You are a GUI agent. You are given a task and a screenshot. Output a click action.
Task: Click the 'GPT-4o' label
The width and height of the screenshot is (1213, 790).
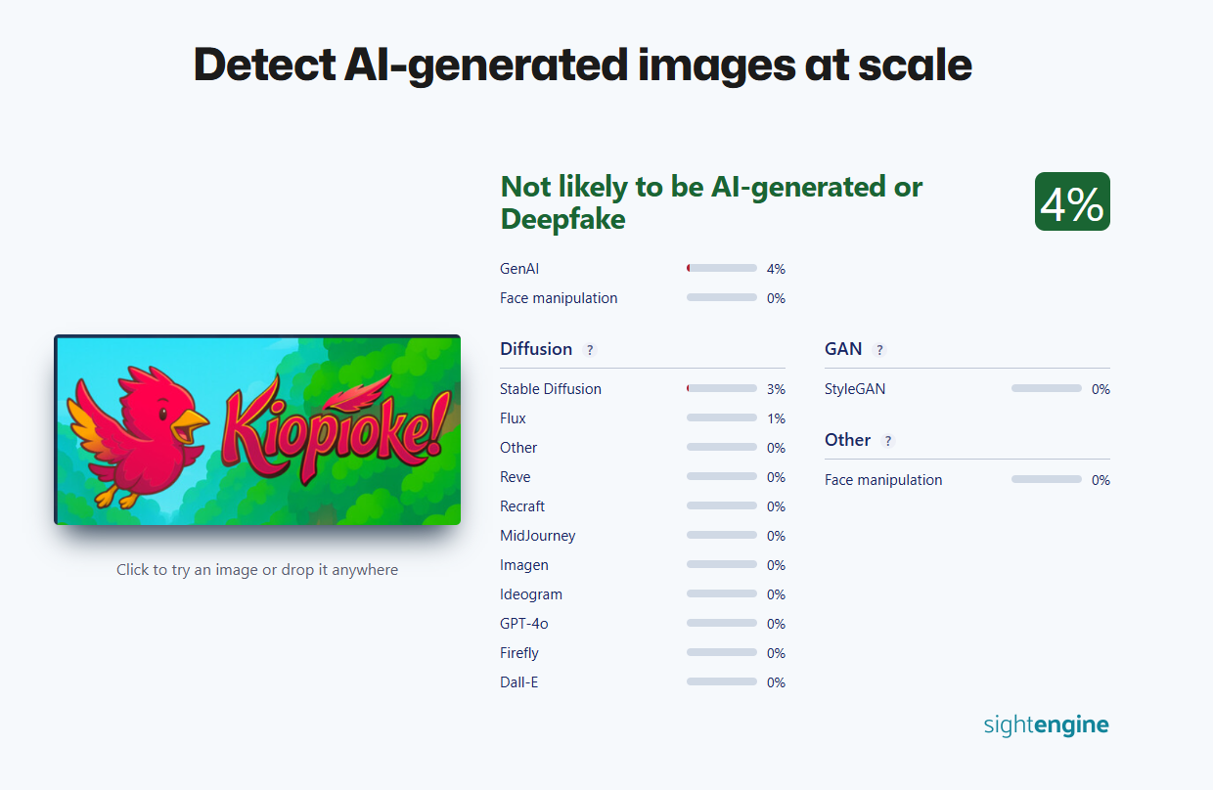[524, 624]
